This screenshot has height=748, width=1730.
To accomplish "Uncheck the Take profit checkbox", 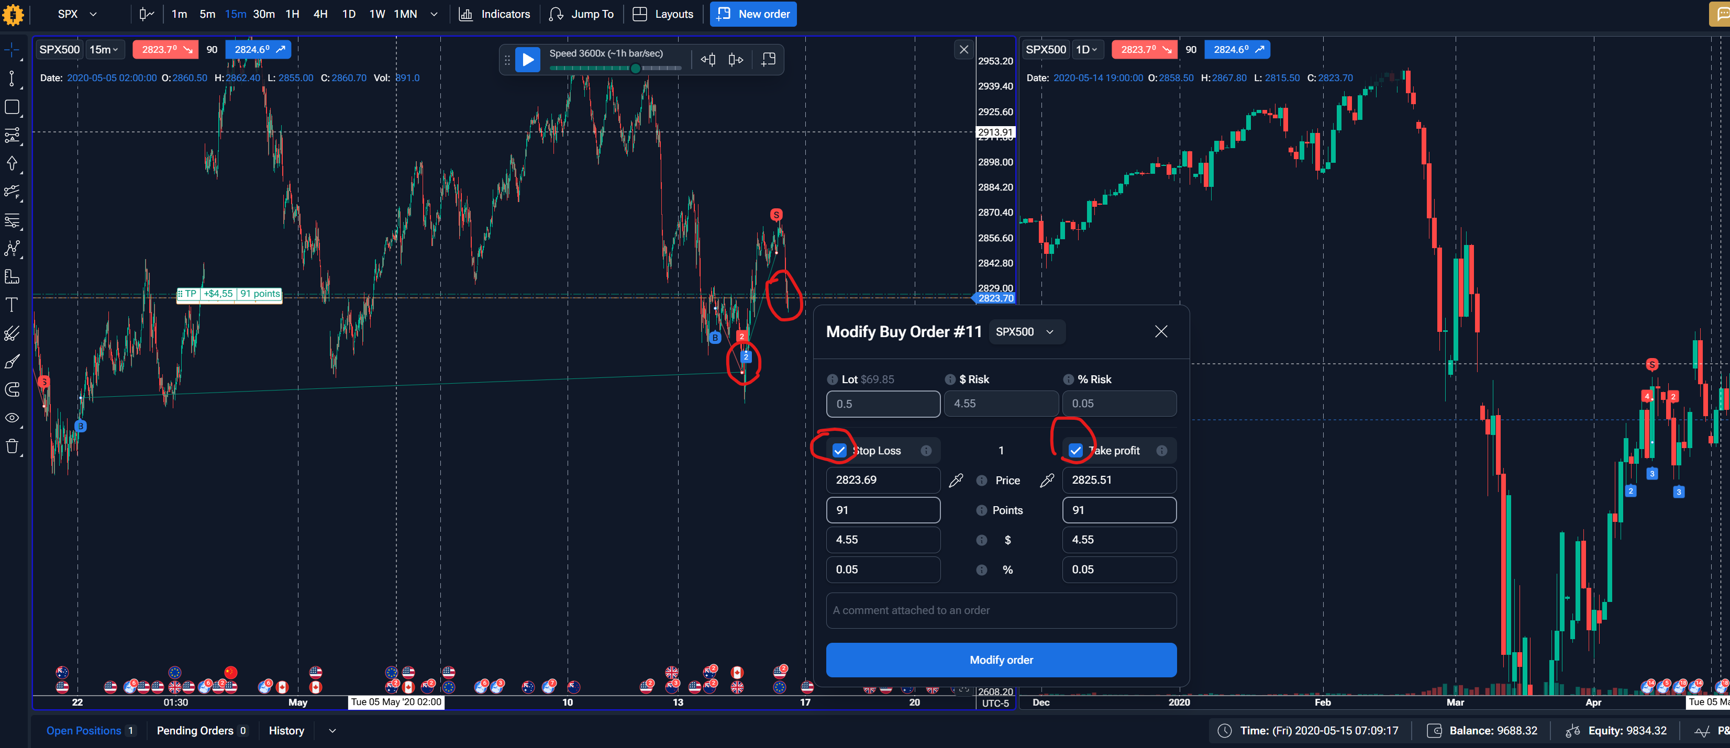I will (1075, 451).
